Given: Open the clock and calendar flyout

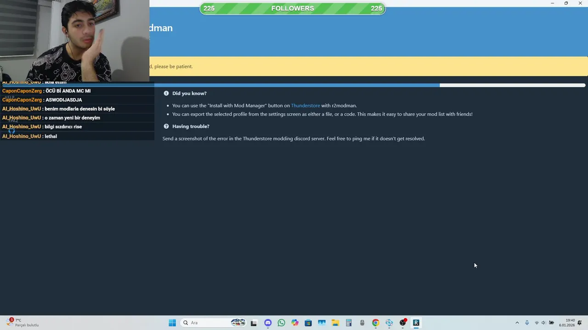Looking at the screenshot, I should click(x=567, y=323).
